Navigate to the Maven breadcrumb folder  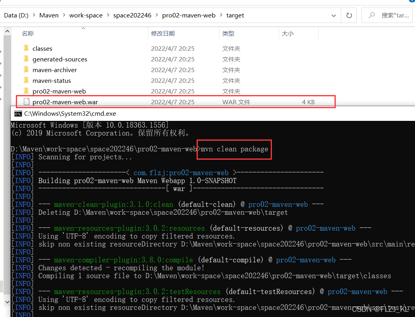49,15
